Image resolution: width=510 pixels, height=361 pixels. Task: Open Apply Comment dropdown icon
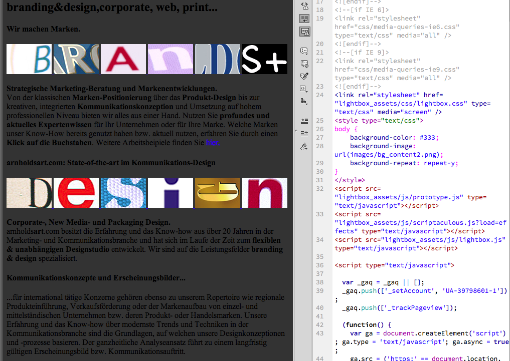pos(304,51)
